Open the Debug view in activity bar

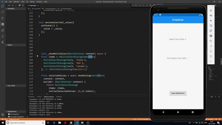pyautogui.click(x=2, y=24)
